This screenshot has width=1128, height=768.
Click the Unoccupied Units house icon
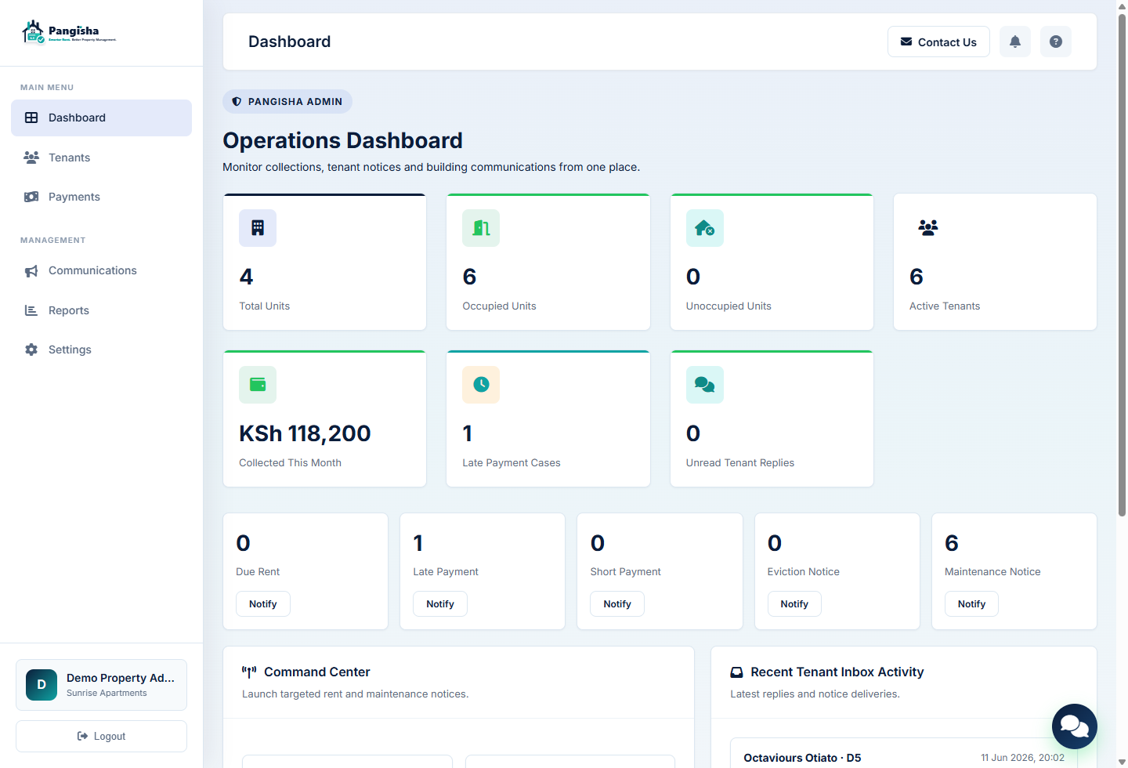click(705, 228)
